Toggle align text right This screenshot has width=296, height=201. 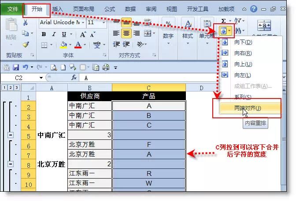(x=137, y=33)
